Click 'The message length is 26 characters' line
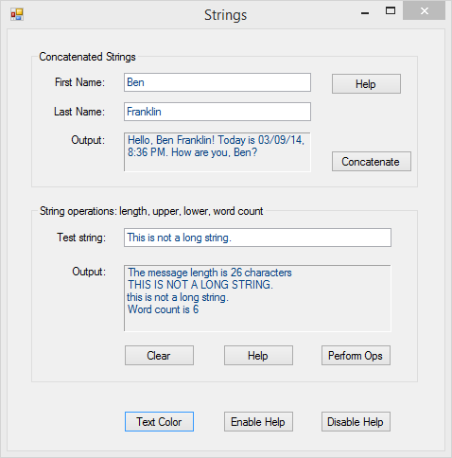 coord(210,273)
